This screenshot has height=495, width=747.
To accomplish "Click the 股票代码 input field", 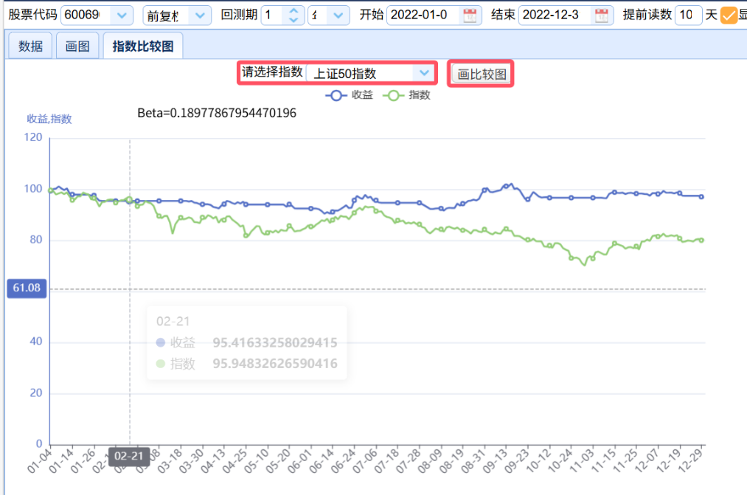I will pos(86,15).
